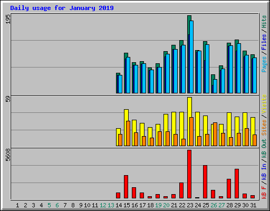Select the red kB bar for day 22
The image size is (270, 211).
tap(181, 190)
